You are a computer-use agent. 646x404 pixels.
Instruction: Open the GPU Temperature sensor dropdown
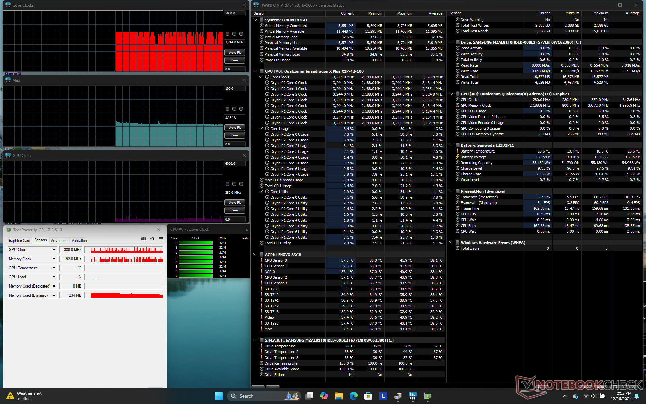coord(54,268)
